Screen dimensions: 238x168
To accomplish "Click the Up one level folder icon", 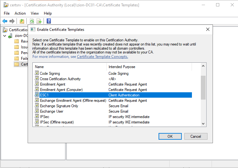I will [x=22, y=21].
